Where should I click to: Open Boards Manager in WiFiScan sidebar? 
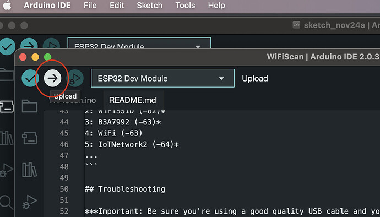(30, 138)
